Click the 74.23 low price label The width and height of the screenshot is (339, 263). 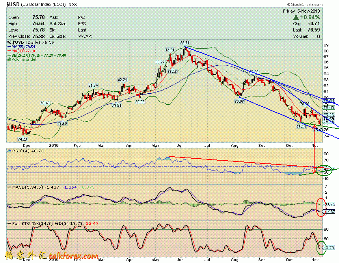point(22,139)
